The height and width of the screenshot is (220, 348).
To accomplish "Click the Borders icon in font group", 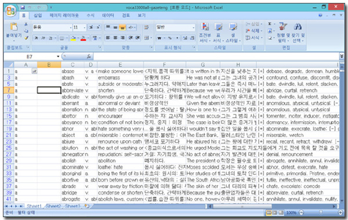I will (62, 38).
